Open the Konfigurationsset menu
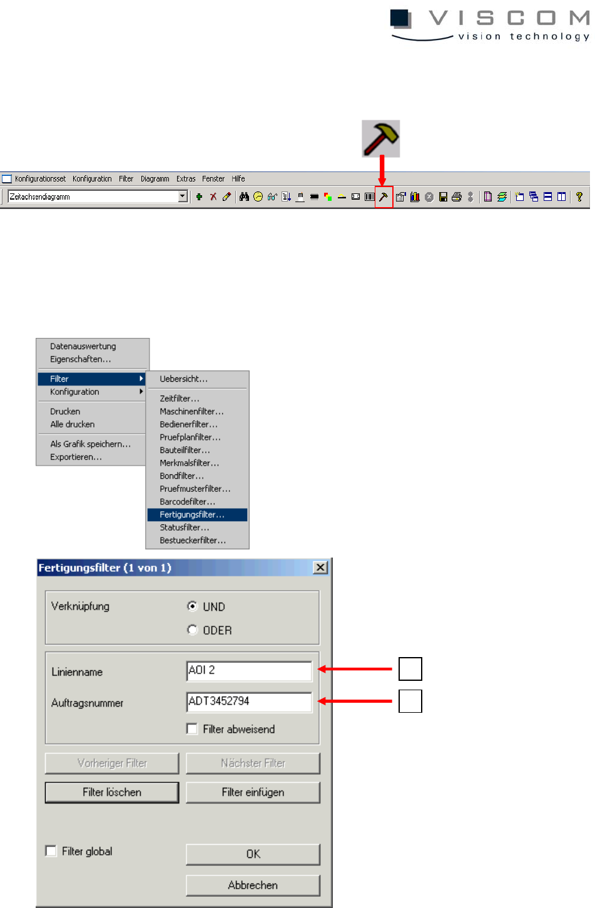The image size is (595, 908). pyautogui.click(x=40, y=179)
